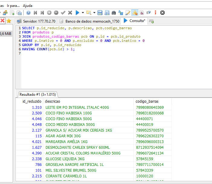Expand the dropdown next to the folder icon
212x184 pixels.
[x=94, y=13]
